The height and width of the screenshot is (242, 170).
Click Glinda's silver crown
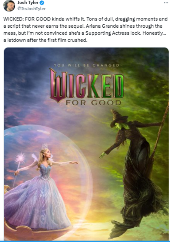44,147
